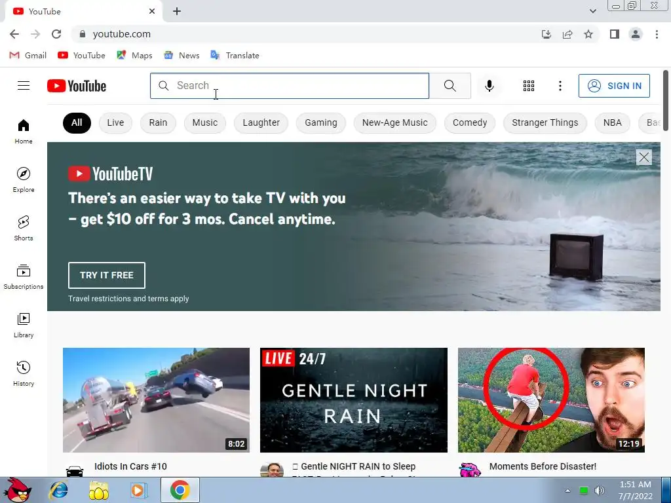This screenshot has height=503, width=671.
Task: Open Moments Before Disaster thumbnail
Action: click(551, 400)
